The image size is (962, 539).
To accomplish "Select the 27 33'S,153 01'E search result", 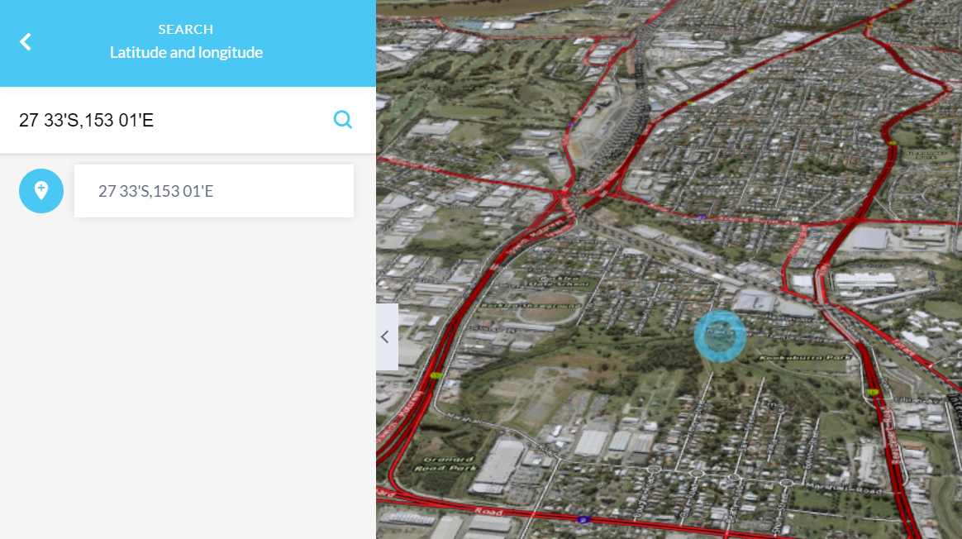I will tap(214, 191).
